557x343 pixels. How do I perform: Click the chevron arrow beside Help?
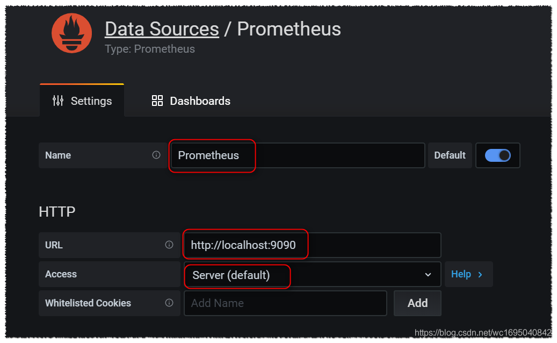tap(480, 274)
